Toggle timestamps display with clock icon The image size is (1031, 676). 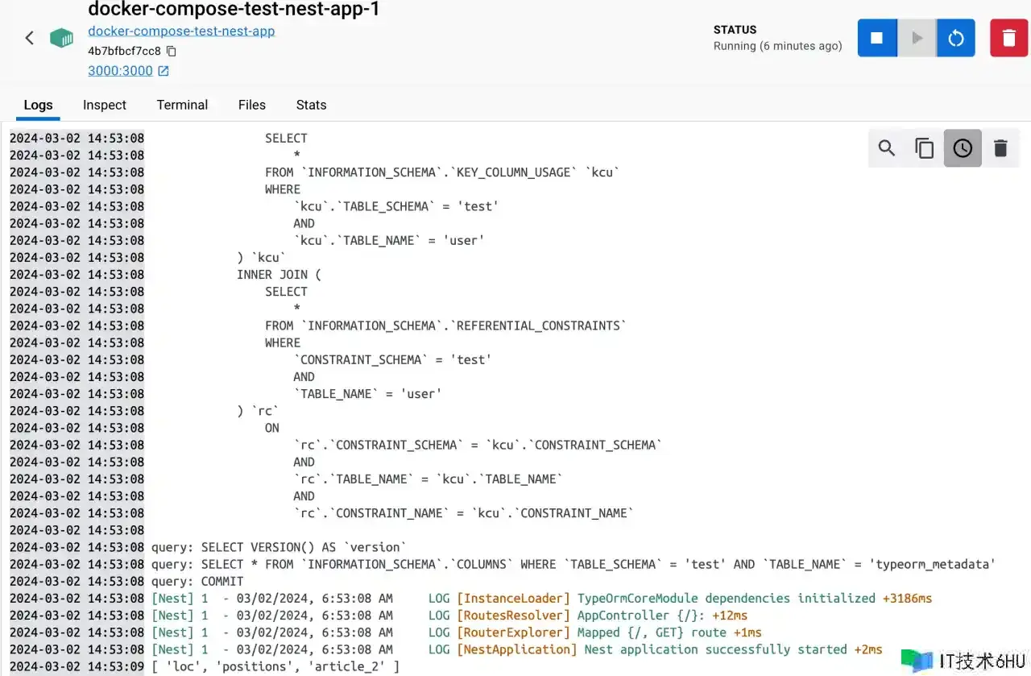[x=963, y=148]
